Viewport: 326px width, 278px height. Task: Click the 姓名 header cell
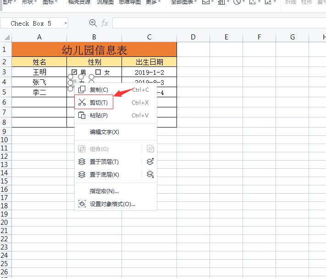point(39,62)
